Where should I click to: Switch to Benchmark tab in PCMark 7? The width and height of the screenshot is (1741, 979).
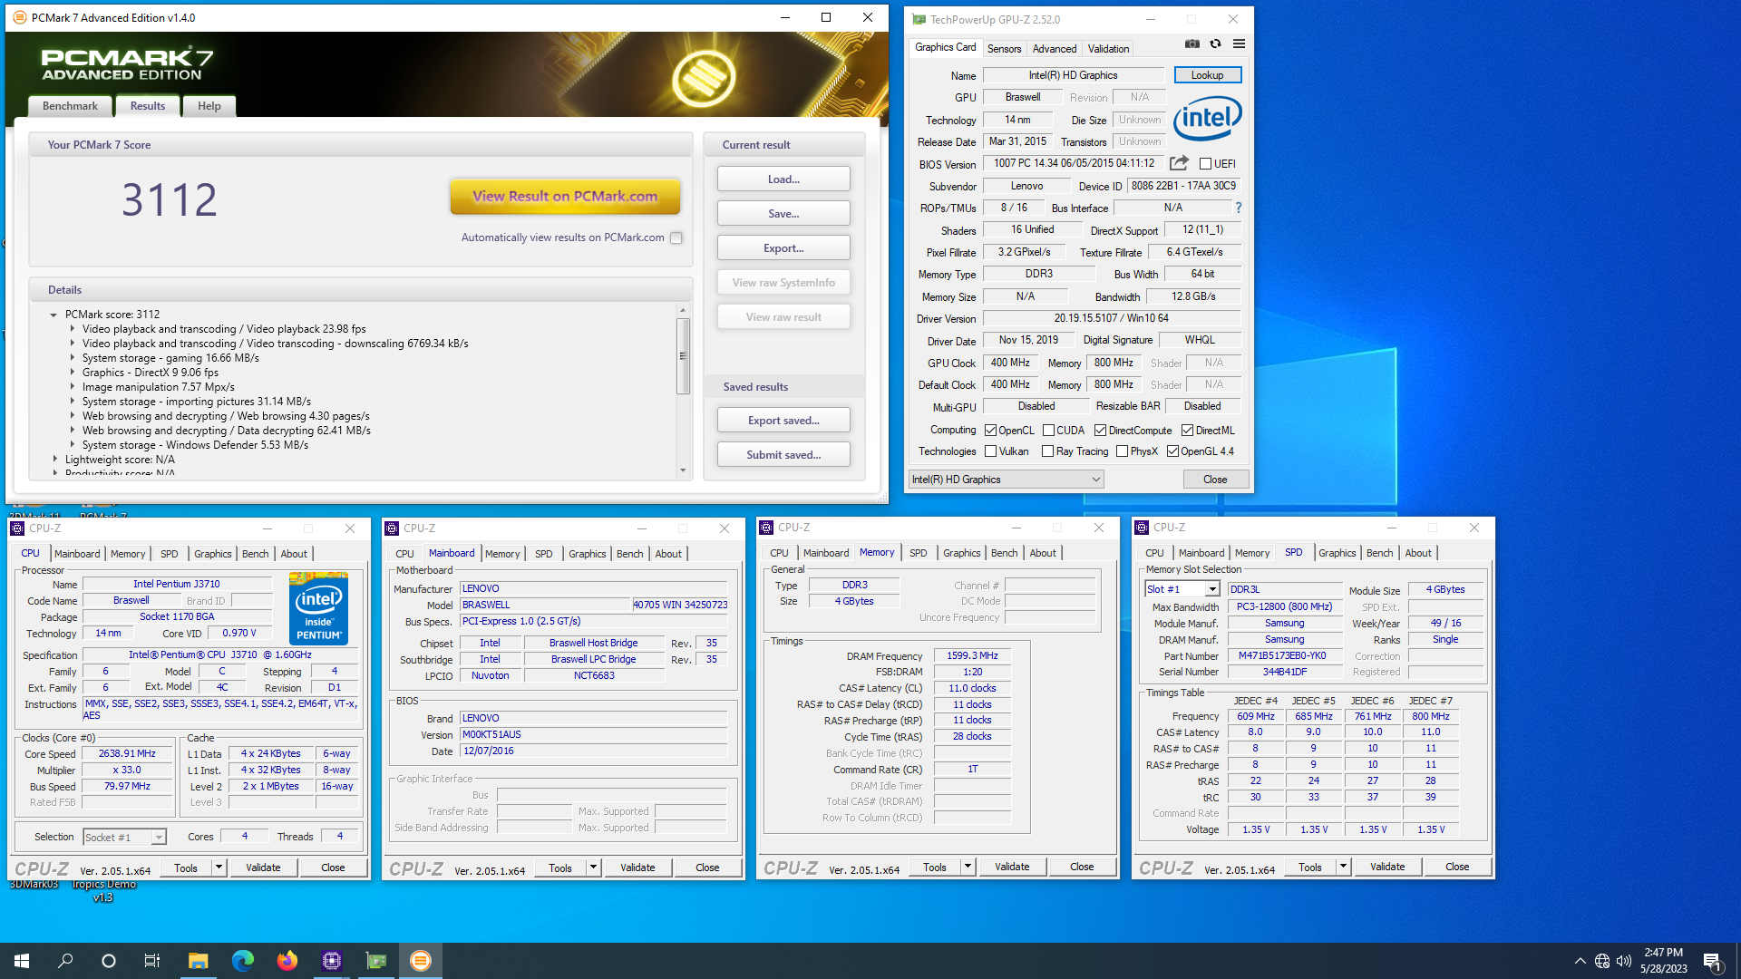(70, 106)
